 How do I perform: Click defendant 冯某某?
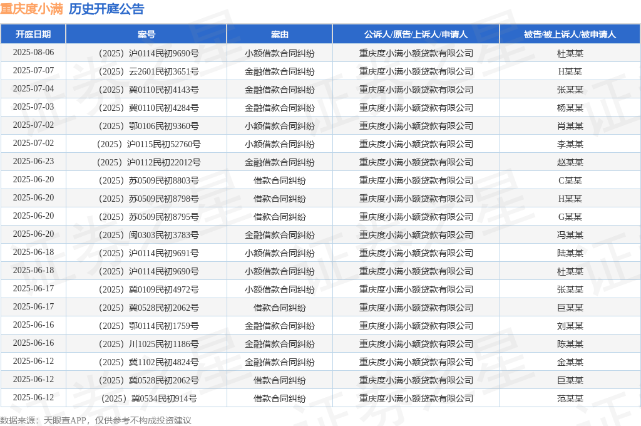click(570, 235)
